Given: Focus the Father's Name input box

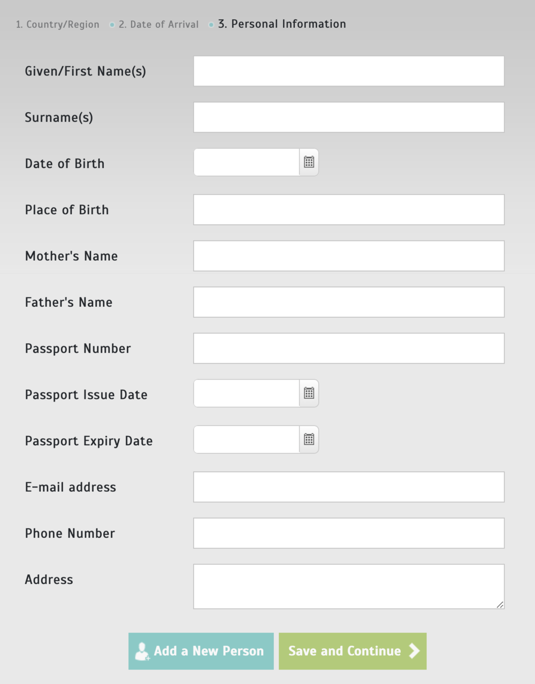Looking at the screenshot, I should coord(349,302).
